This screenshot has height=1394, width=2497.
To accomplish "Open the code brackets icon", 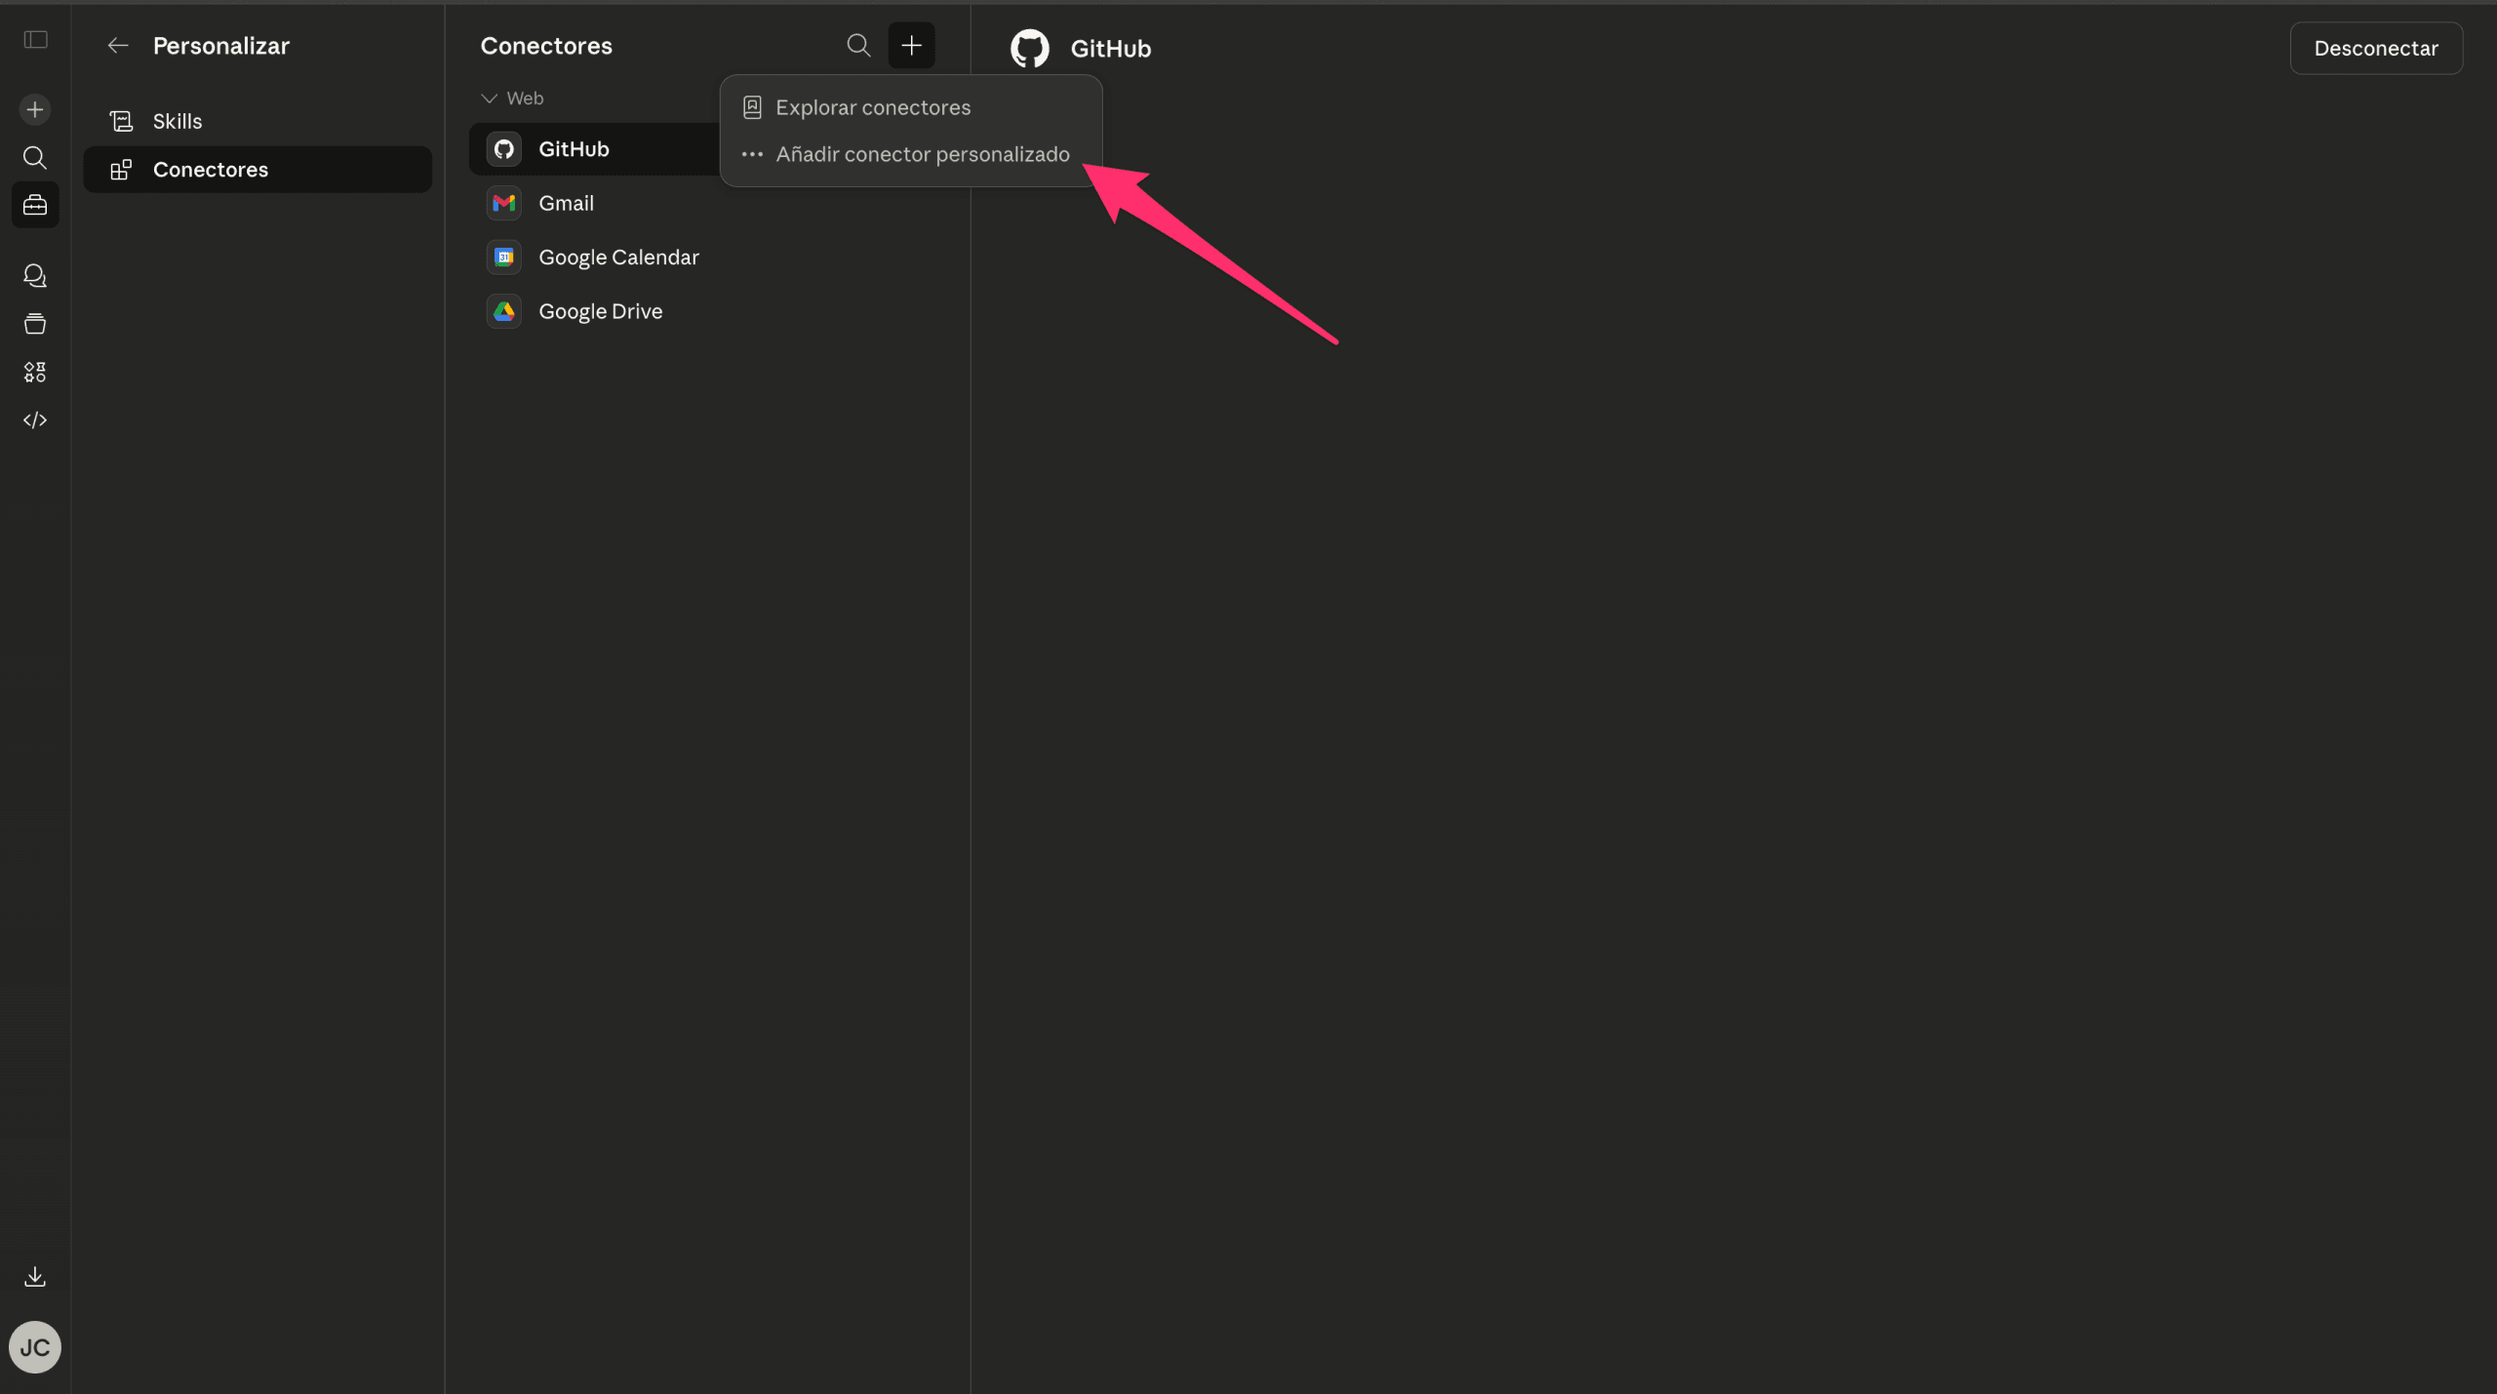I will pos(35,420).
